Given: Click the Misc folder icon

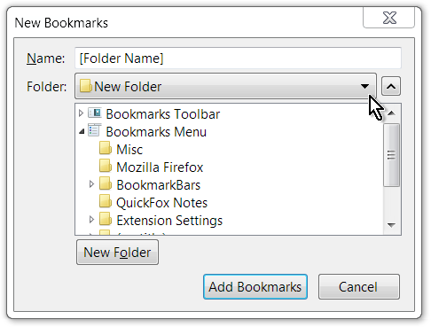Looking at the screenshot, I should (x=106, y=149).
